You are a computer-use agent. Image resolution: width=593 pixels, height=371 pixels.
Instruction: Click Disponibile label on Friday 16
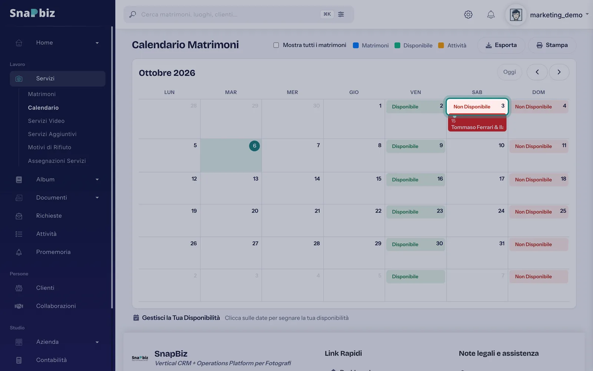(405, 180)
